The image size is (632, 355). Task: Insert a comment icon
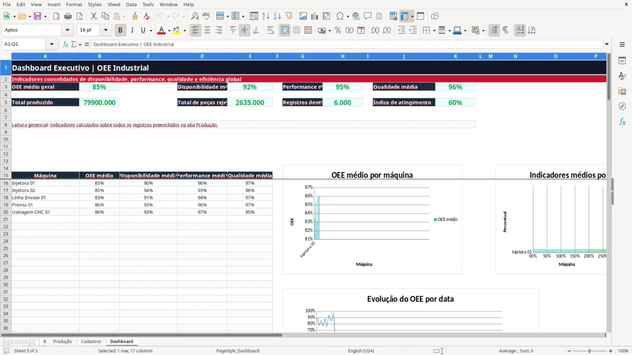coord(368,16)
